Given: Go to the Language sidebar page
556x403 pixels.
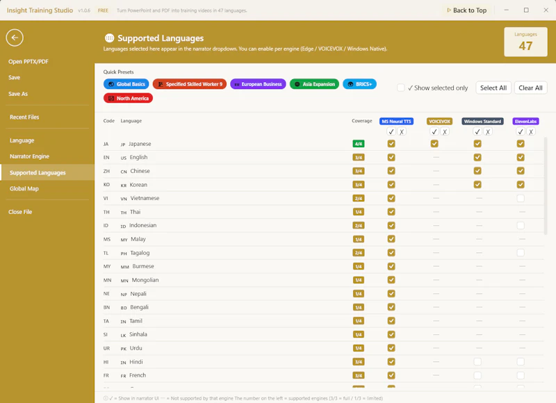Looking at the screenshot, I should (22, 140).
